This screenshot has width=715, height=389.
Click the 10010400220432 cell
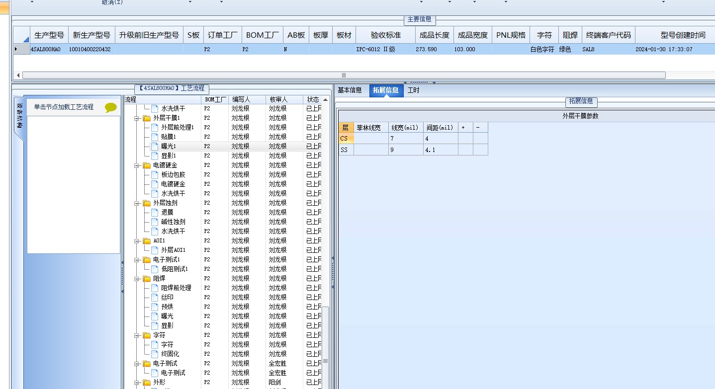[91, 49]
